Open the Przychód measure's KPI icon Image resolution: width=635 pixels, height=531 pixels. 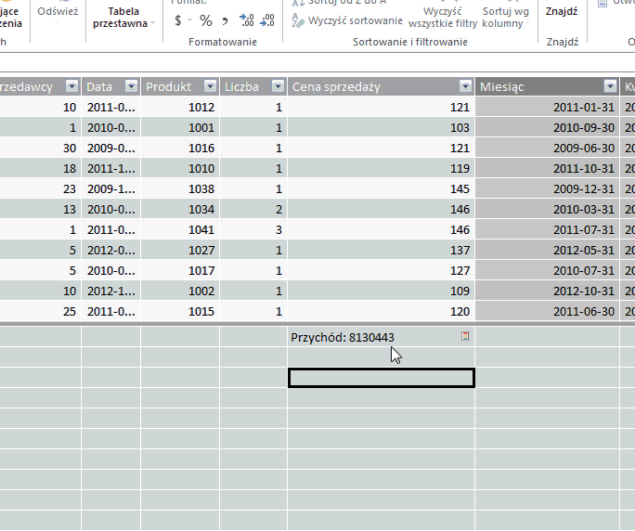465,336
